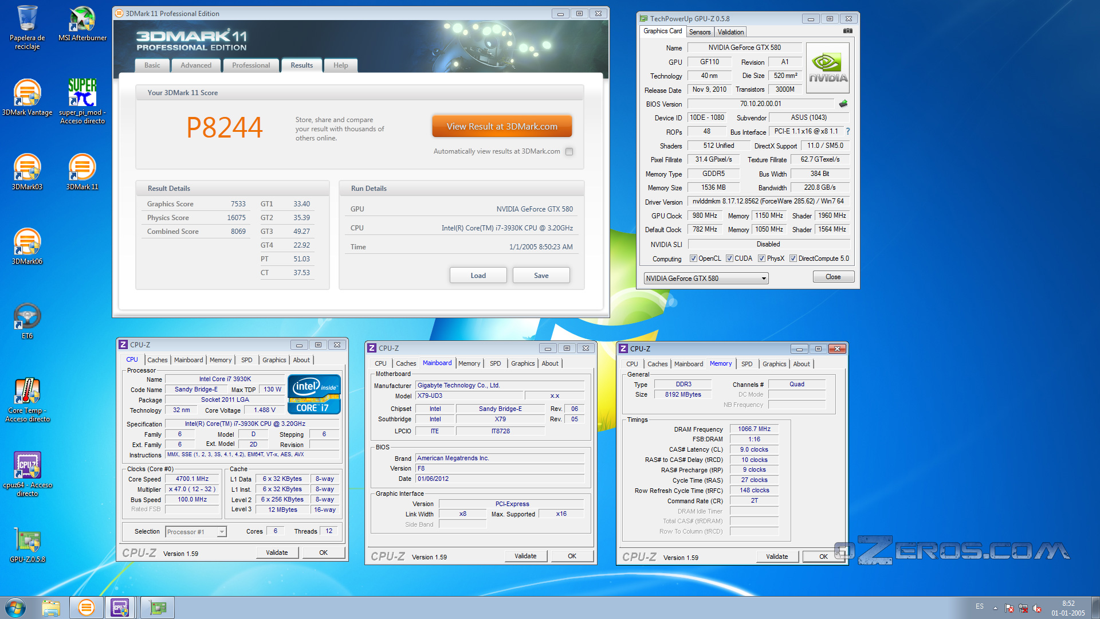The image size is (1100, 619).
Task: Click GPU-Z screenshot camera icon
Action: [847, 31]
